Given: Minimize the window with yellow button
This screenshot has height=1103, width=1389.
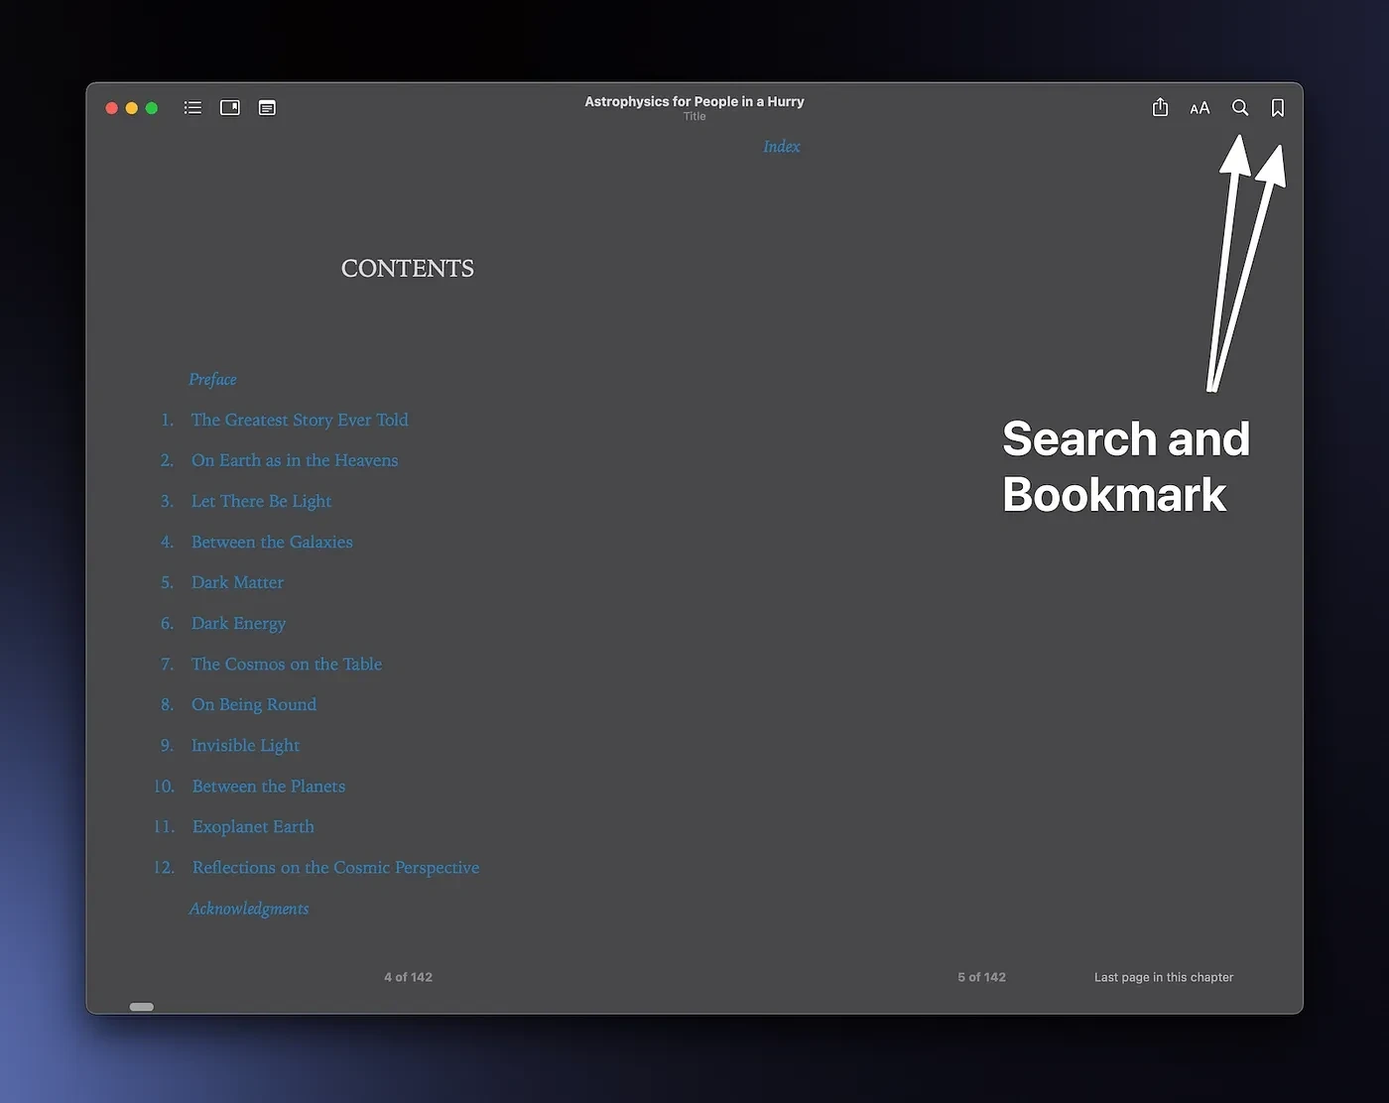Looking at the screenshot, I should point(132,108).
